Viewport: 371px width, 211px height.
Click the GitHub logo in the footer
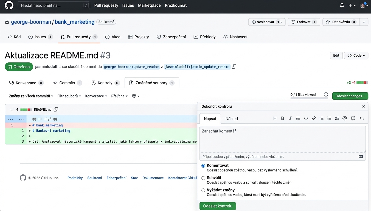pos(23,178)
